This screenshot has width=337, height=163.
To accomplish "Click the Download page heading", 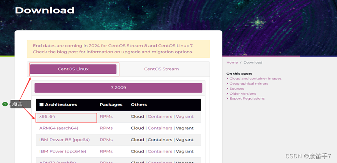I will point(45,10).
